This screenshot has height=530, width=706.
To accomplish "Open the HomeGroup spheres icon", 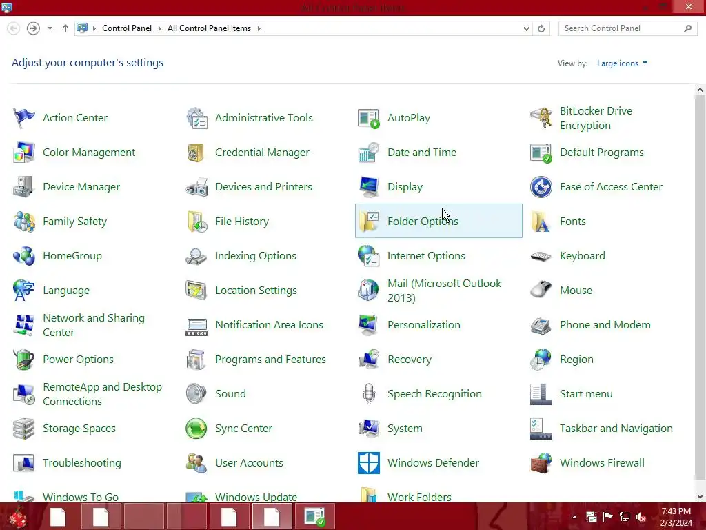I will pos(24,256).
